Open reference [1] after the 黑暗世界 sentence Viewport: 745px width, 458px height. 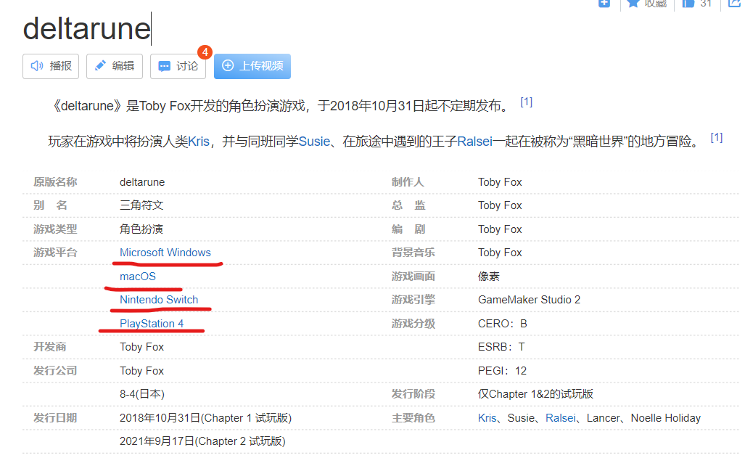pos(717,137)
